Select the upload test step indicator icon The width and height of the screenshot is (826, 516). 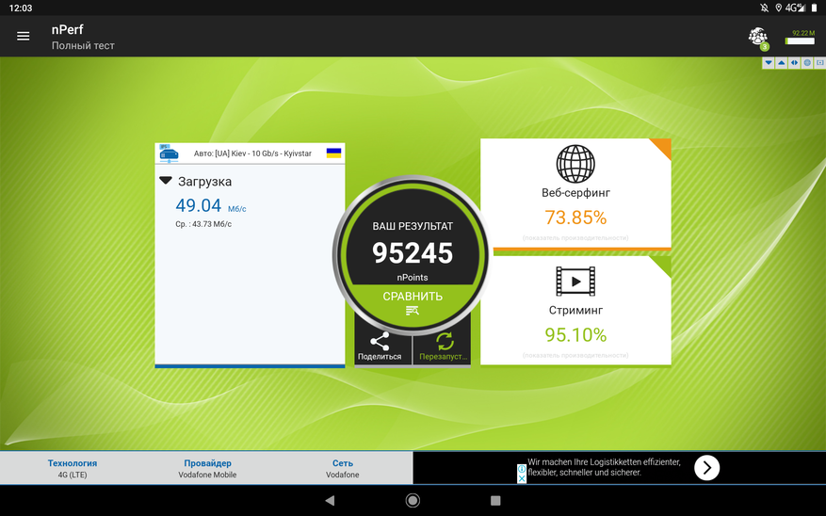(781, 63)
